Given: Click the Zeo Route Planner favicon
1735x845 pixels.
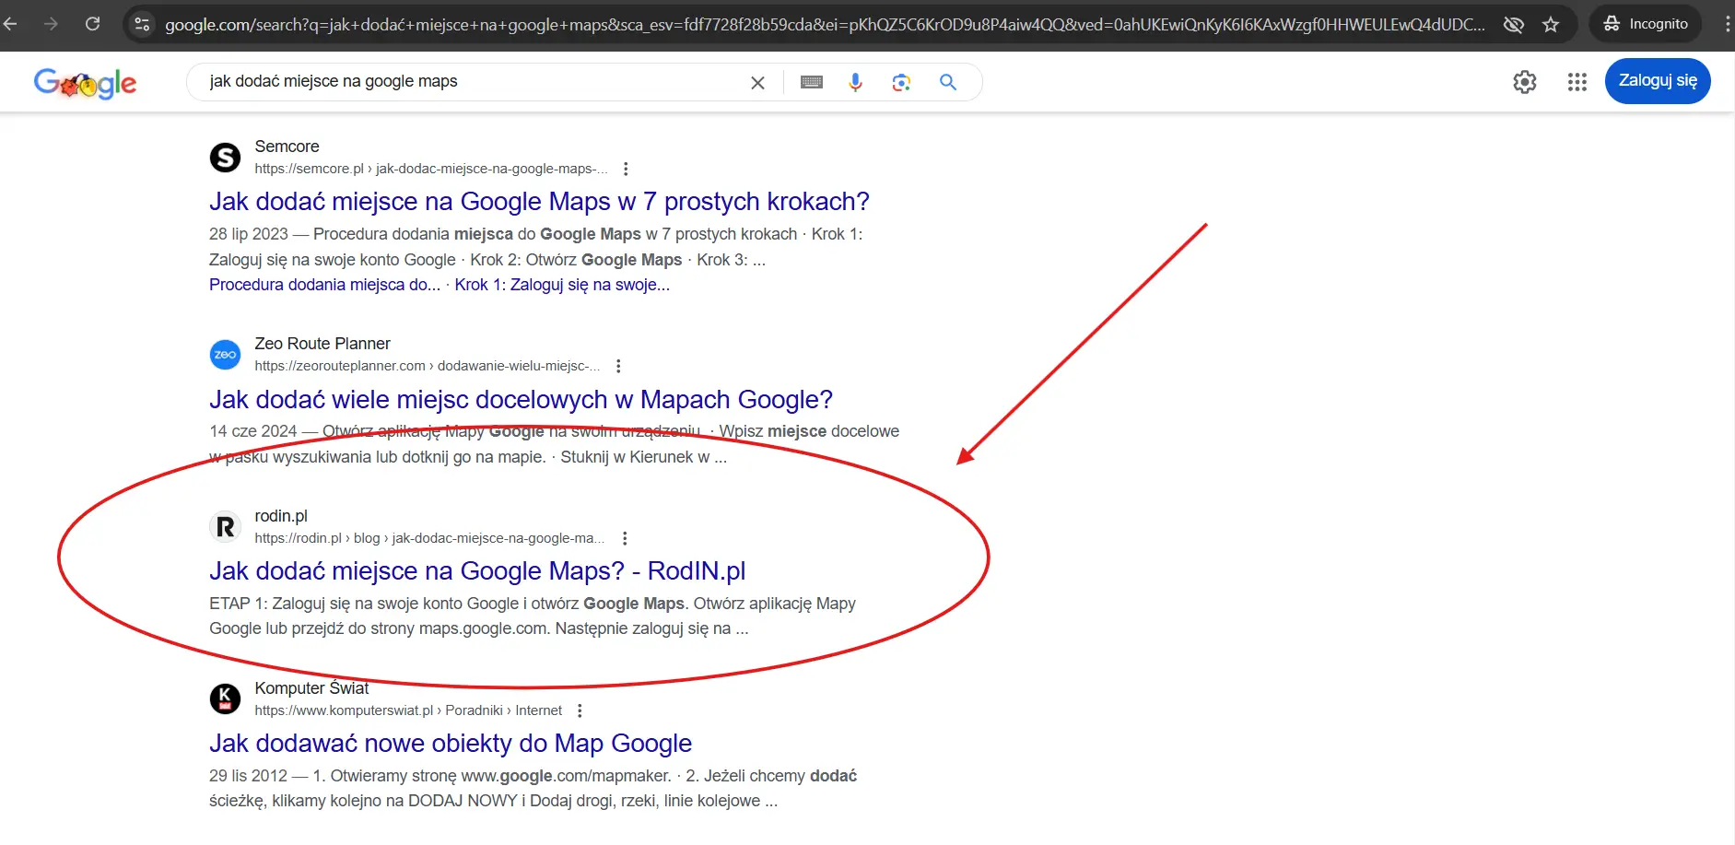Looking at the screenshot, I should point(225,355).
